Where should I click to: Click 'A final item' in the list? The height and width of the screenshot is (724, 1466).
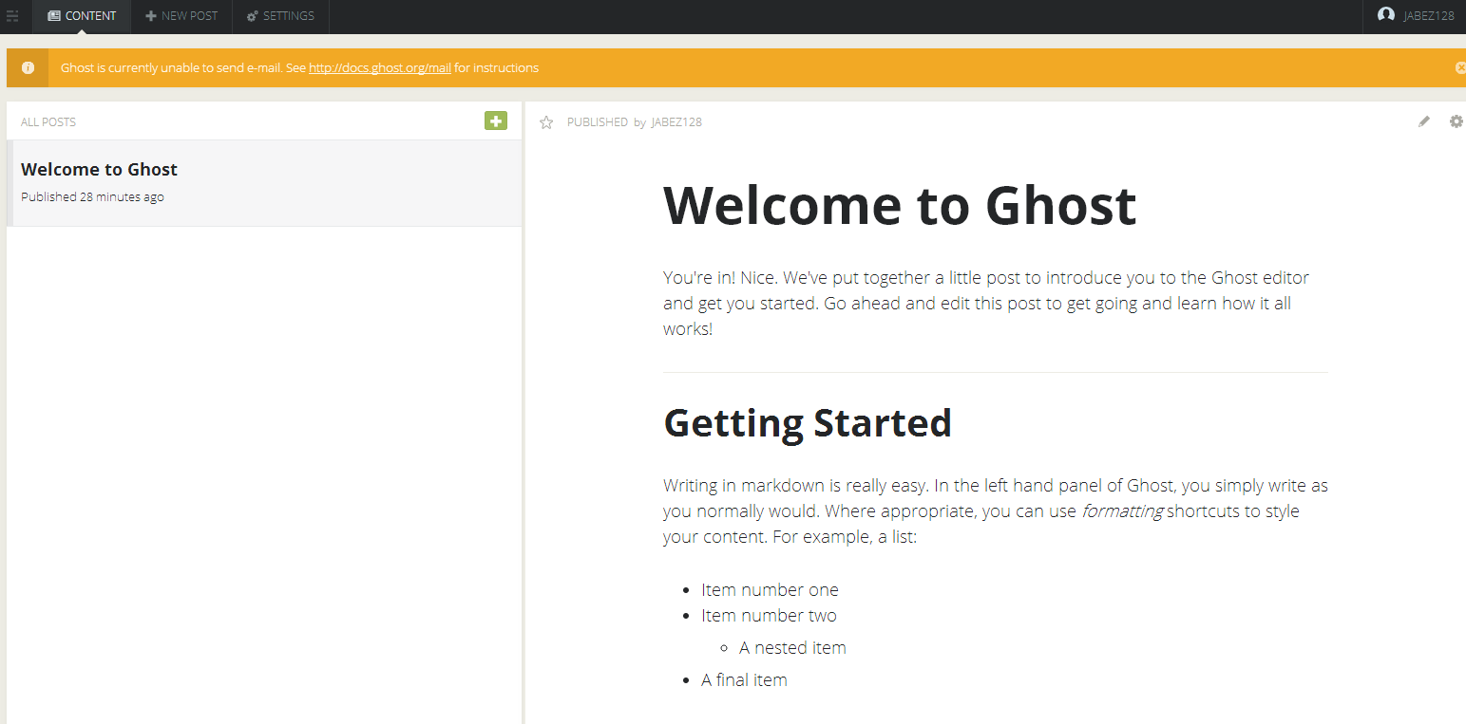[x=744, y=680]
